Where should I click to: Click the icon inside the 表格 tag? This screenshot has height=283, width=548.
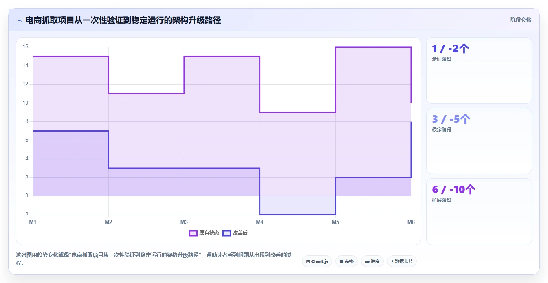[341, 261]
